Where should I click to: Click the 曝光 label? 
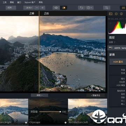[123, 79]
